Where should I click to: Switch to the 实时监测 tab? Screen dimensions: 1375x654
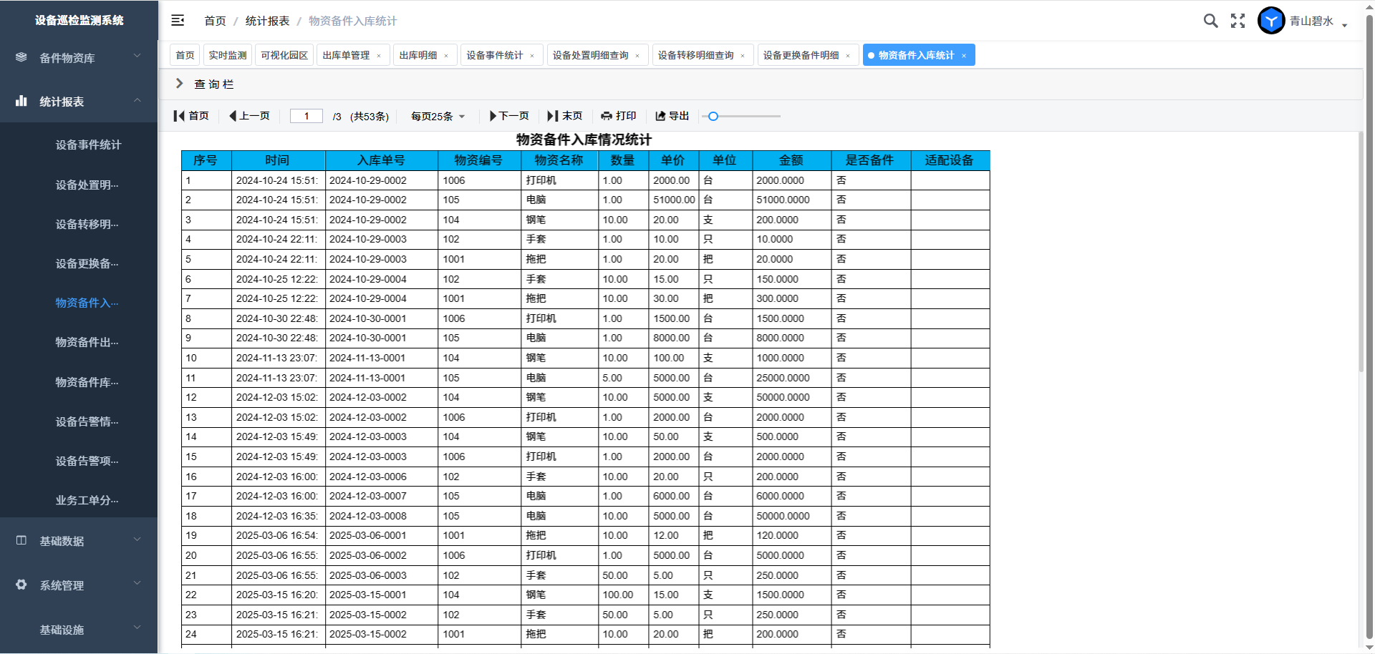click(228, 55)
